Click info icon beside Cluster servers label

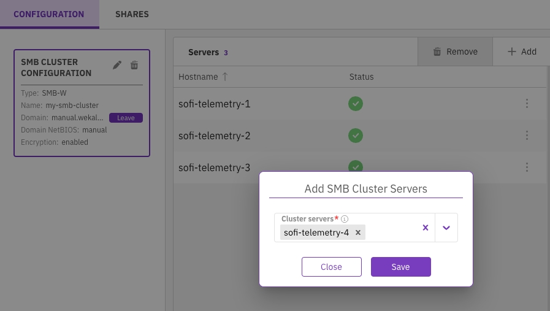pos(345,219)
